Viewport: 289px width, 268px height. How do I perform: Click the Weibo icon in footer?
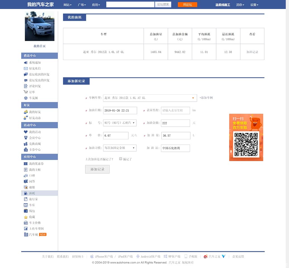[205, 257]
